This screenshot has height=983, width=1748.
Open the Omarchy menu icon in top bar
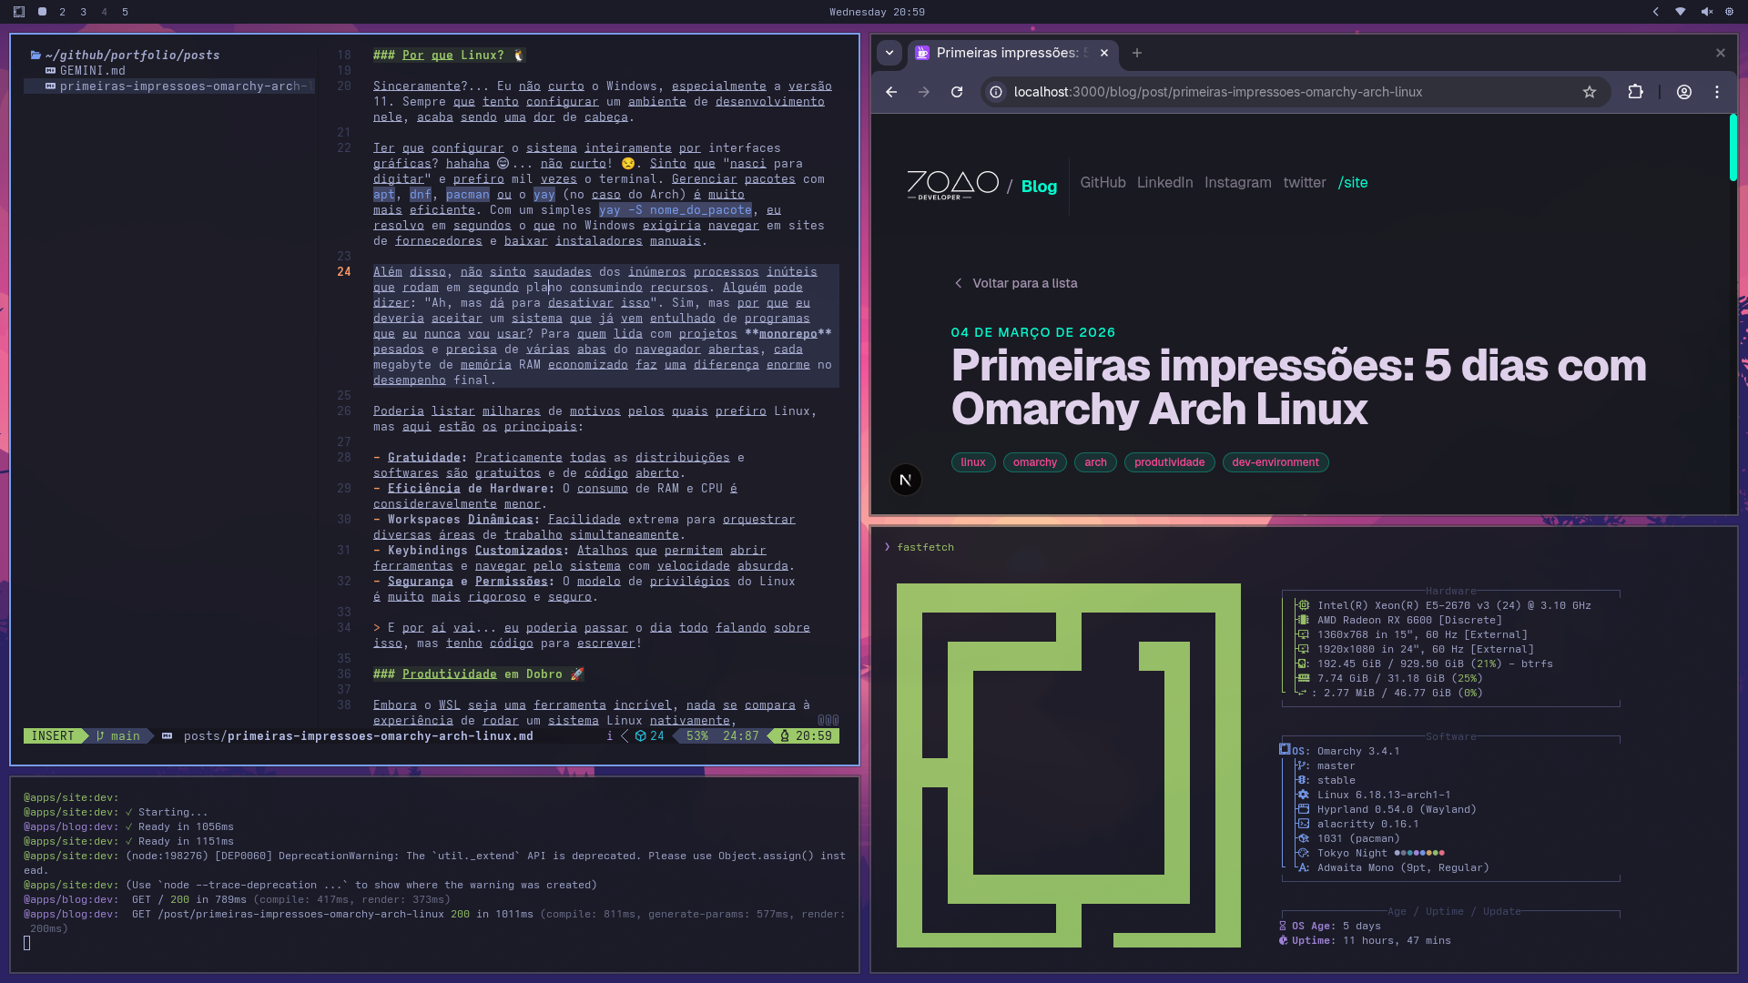click(x=19, y=12)
